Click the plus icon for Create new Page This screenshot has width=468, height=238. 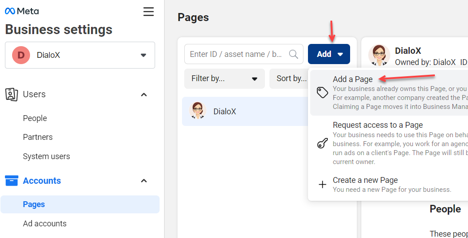point(322,185)
